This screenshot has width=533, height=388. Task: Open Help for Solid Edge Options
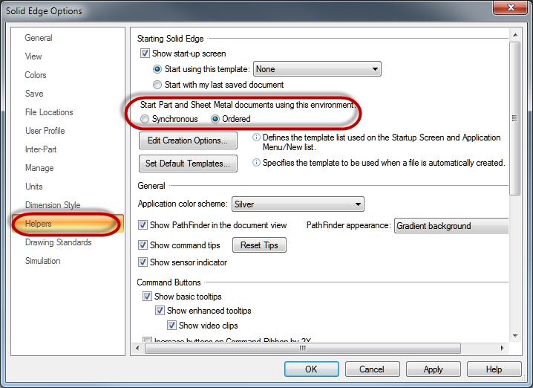pos(494,369)
